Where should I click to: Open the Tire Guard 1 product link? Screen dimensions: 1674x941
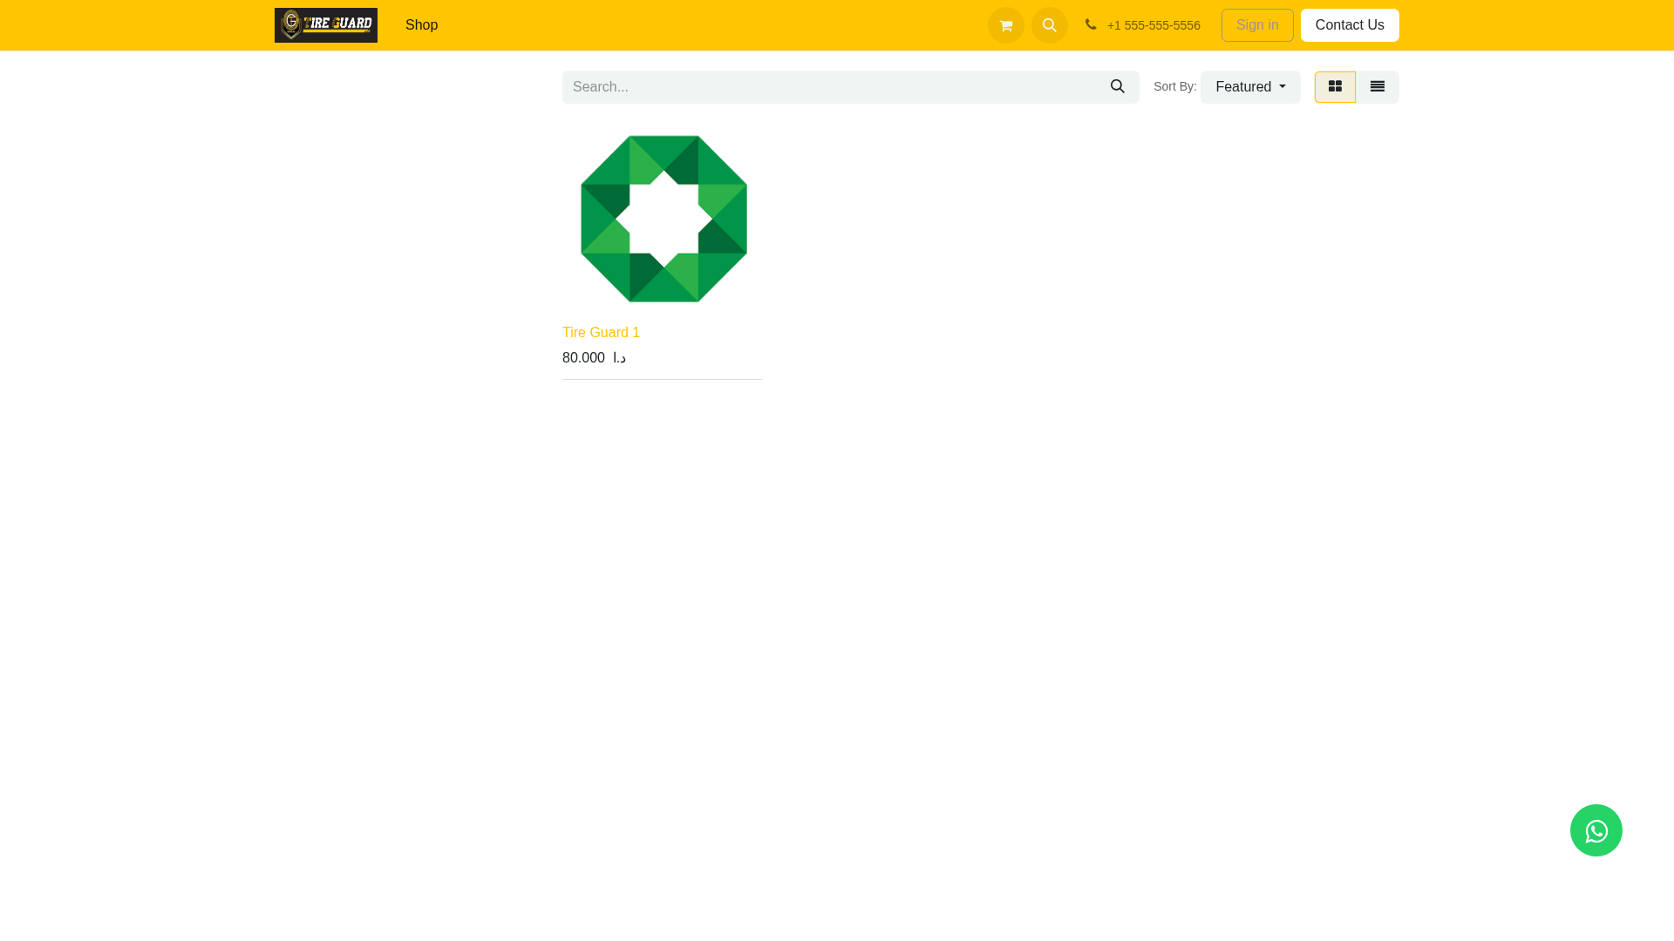pyautogui.click(x=601, y=333)
